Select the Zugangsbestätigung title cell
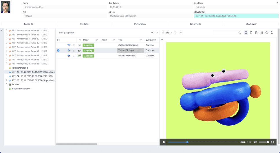 click(x=130, y=45)
